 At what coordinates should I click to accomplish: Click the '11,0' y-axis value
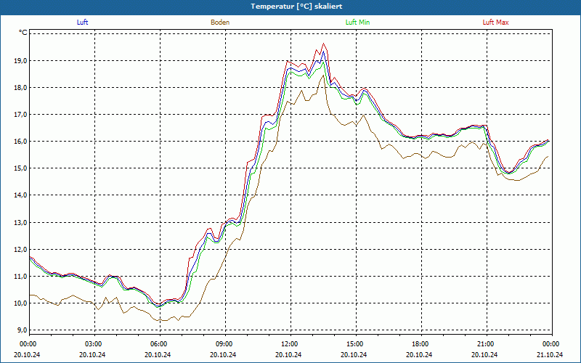click(x=21, y=277)
